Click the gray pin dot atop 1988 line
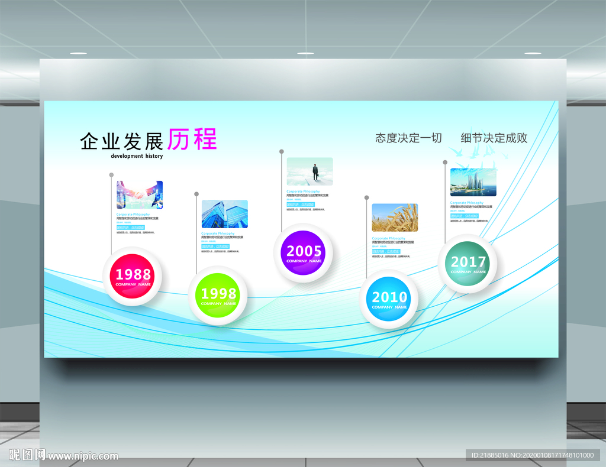Viewport: 606px width, 467px height. click(x=111, y=175)
